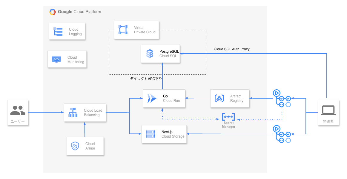Click the Cloud Monitoring label
The image size is (347, 179).
[x=76, y=60]
